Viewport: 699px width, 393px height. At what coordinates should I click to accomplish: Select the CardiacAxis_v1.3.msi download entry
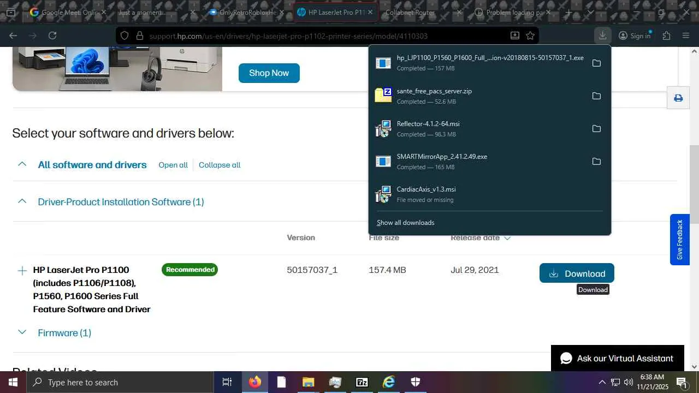[489, 194]
